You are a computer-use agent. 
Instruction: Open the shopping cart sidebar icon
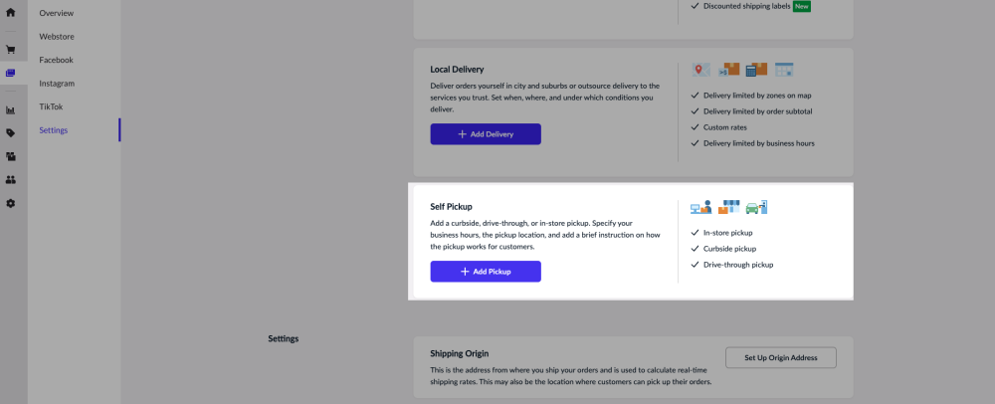pyautogui.click(x=10, y=49)
